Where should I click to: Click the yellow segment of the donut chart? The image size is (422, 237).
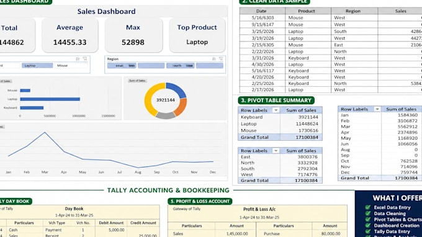(150, 100)
